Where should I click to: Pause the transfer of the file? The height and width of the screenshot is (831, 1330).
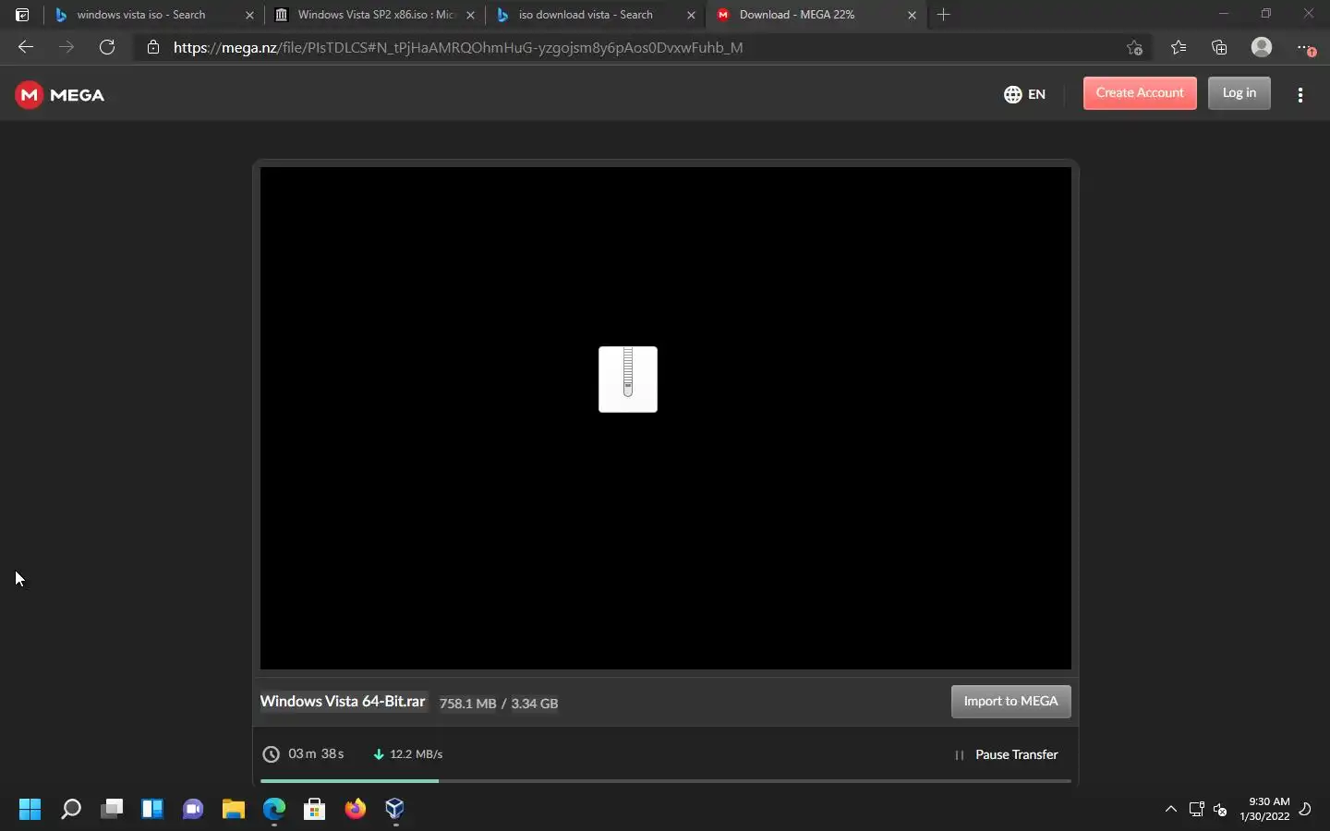tap(1006, 754)
